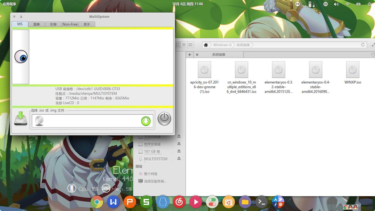Launch Google Chrome from the dock
This screenshot has height=211, width=375.
(97, 202)
